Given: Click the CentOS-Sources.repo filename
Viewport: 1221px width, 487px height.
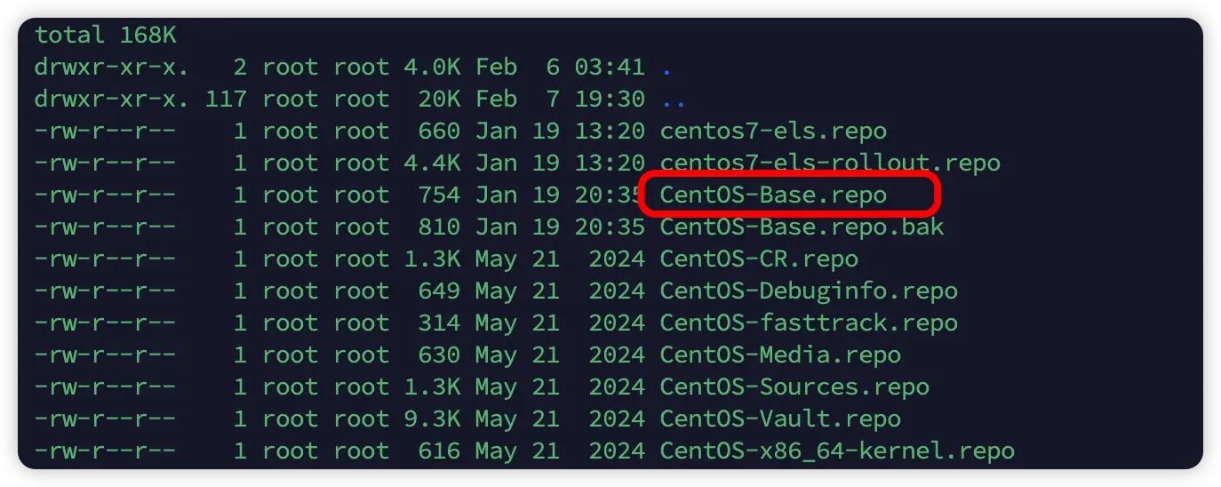Looking at the screenshot, I should (794, 387).
